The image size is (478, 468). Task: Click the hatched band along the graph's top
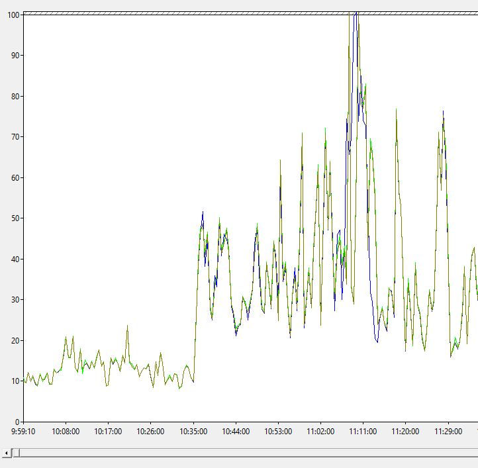(x=250, y=13)
